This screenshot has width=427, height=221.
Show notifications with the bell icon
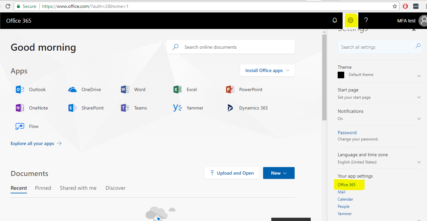click(335, 20)
